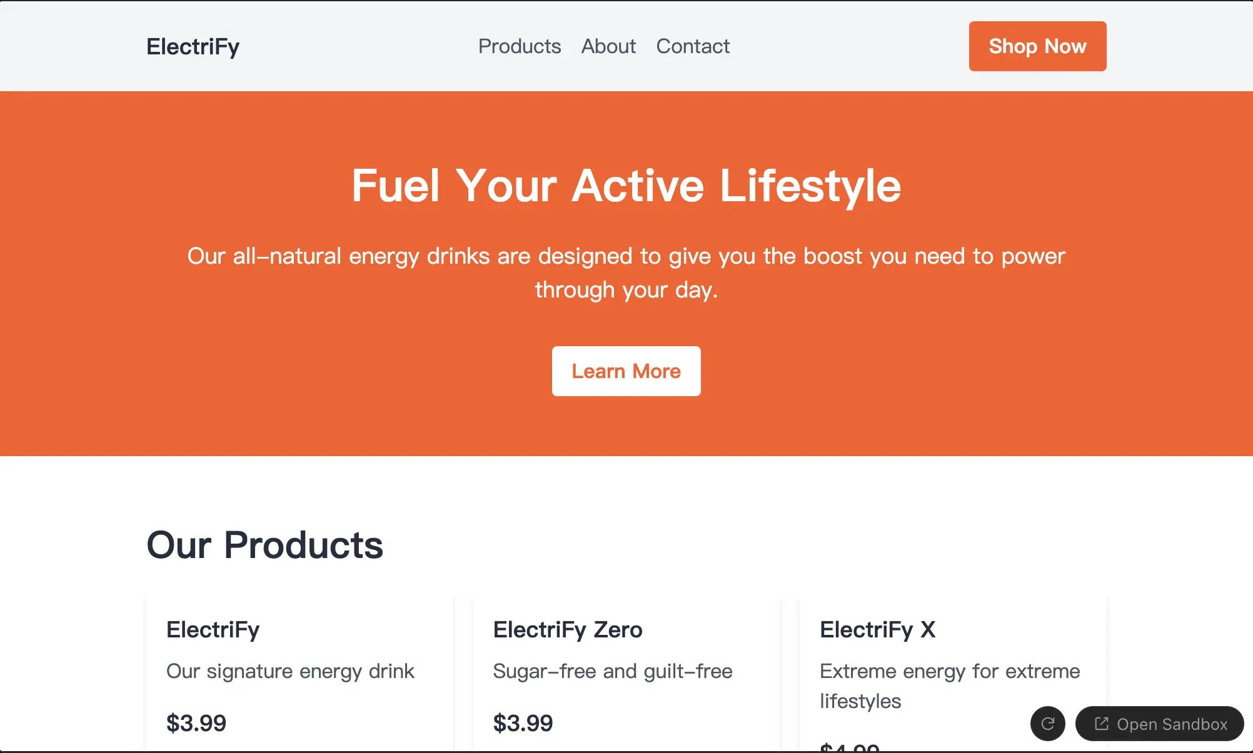The image size is (1253, 753).
Task: Click the Learn More button
Action: point(626,371)
